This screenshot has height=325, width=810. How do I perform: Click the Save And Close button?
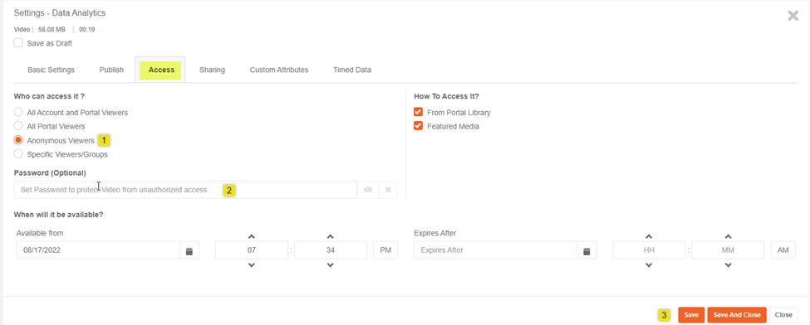(737, 315)
